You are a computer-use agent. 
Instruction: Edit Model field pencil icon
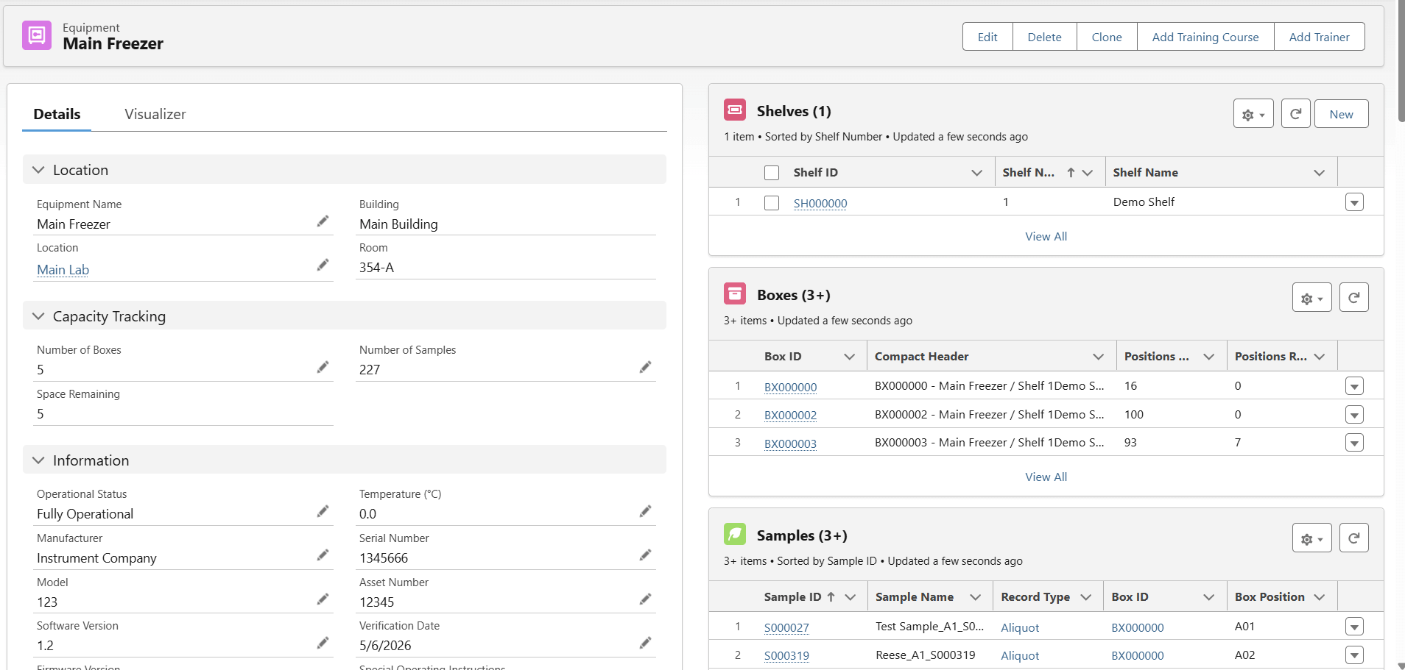click(x=323, y=599)
